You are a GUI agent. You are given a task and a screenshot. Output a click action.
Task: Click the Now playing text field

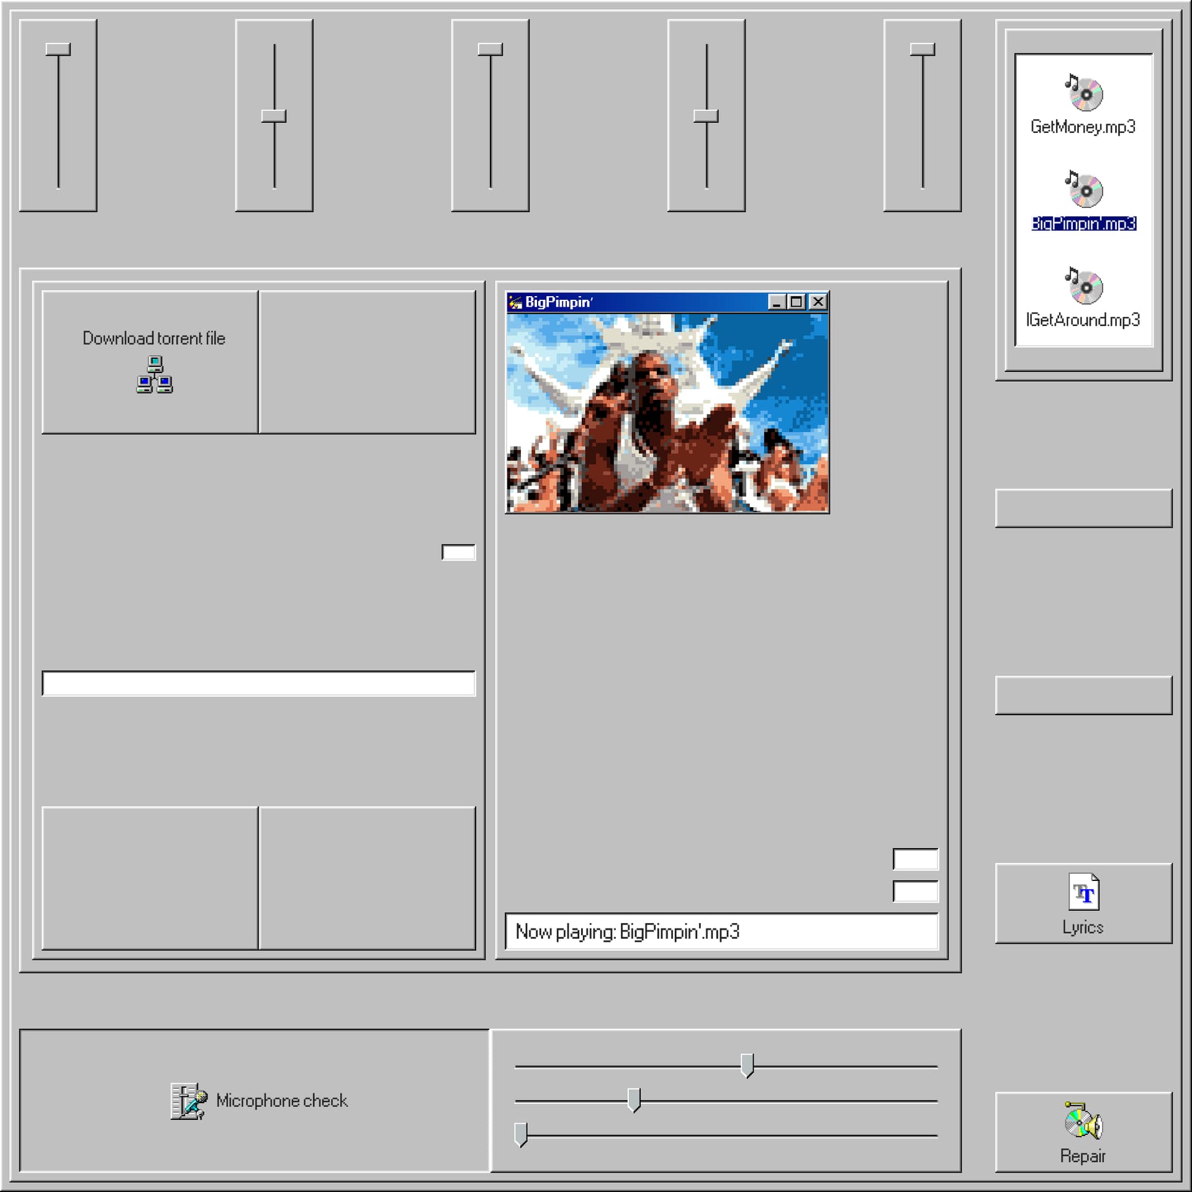pos(721,931)
